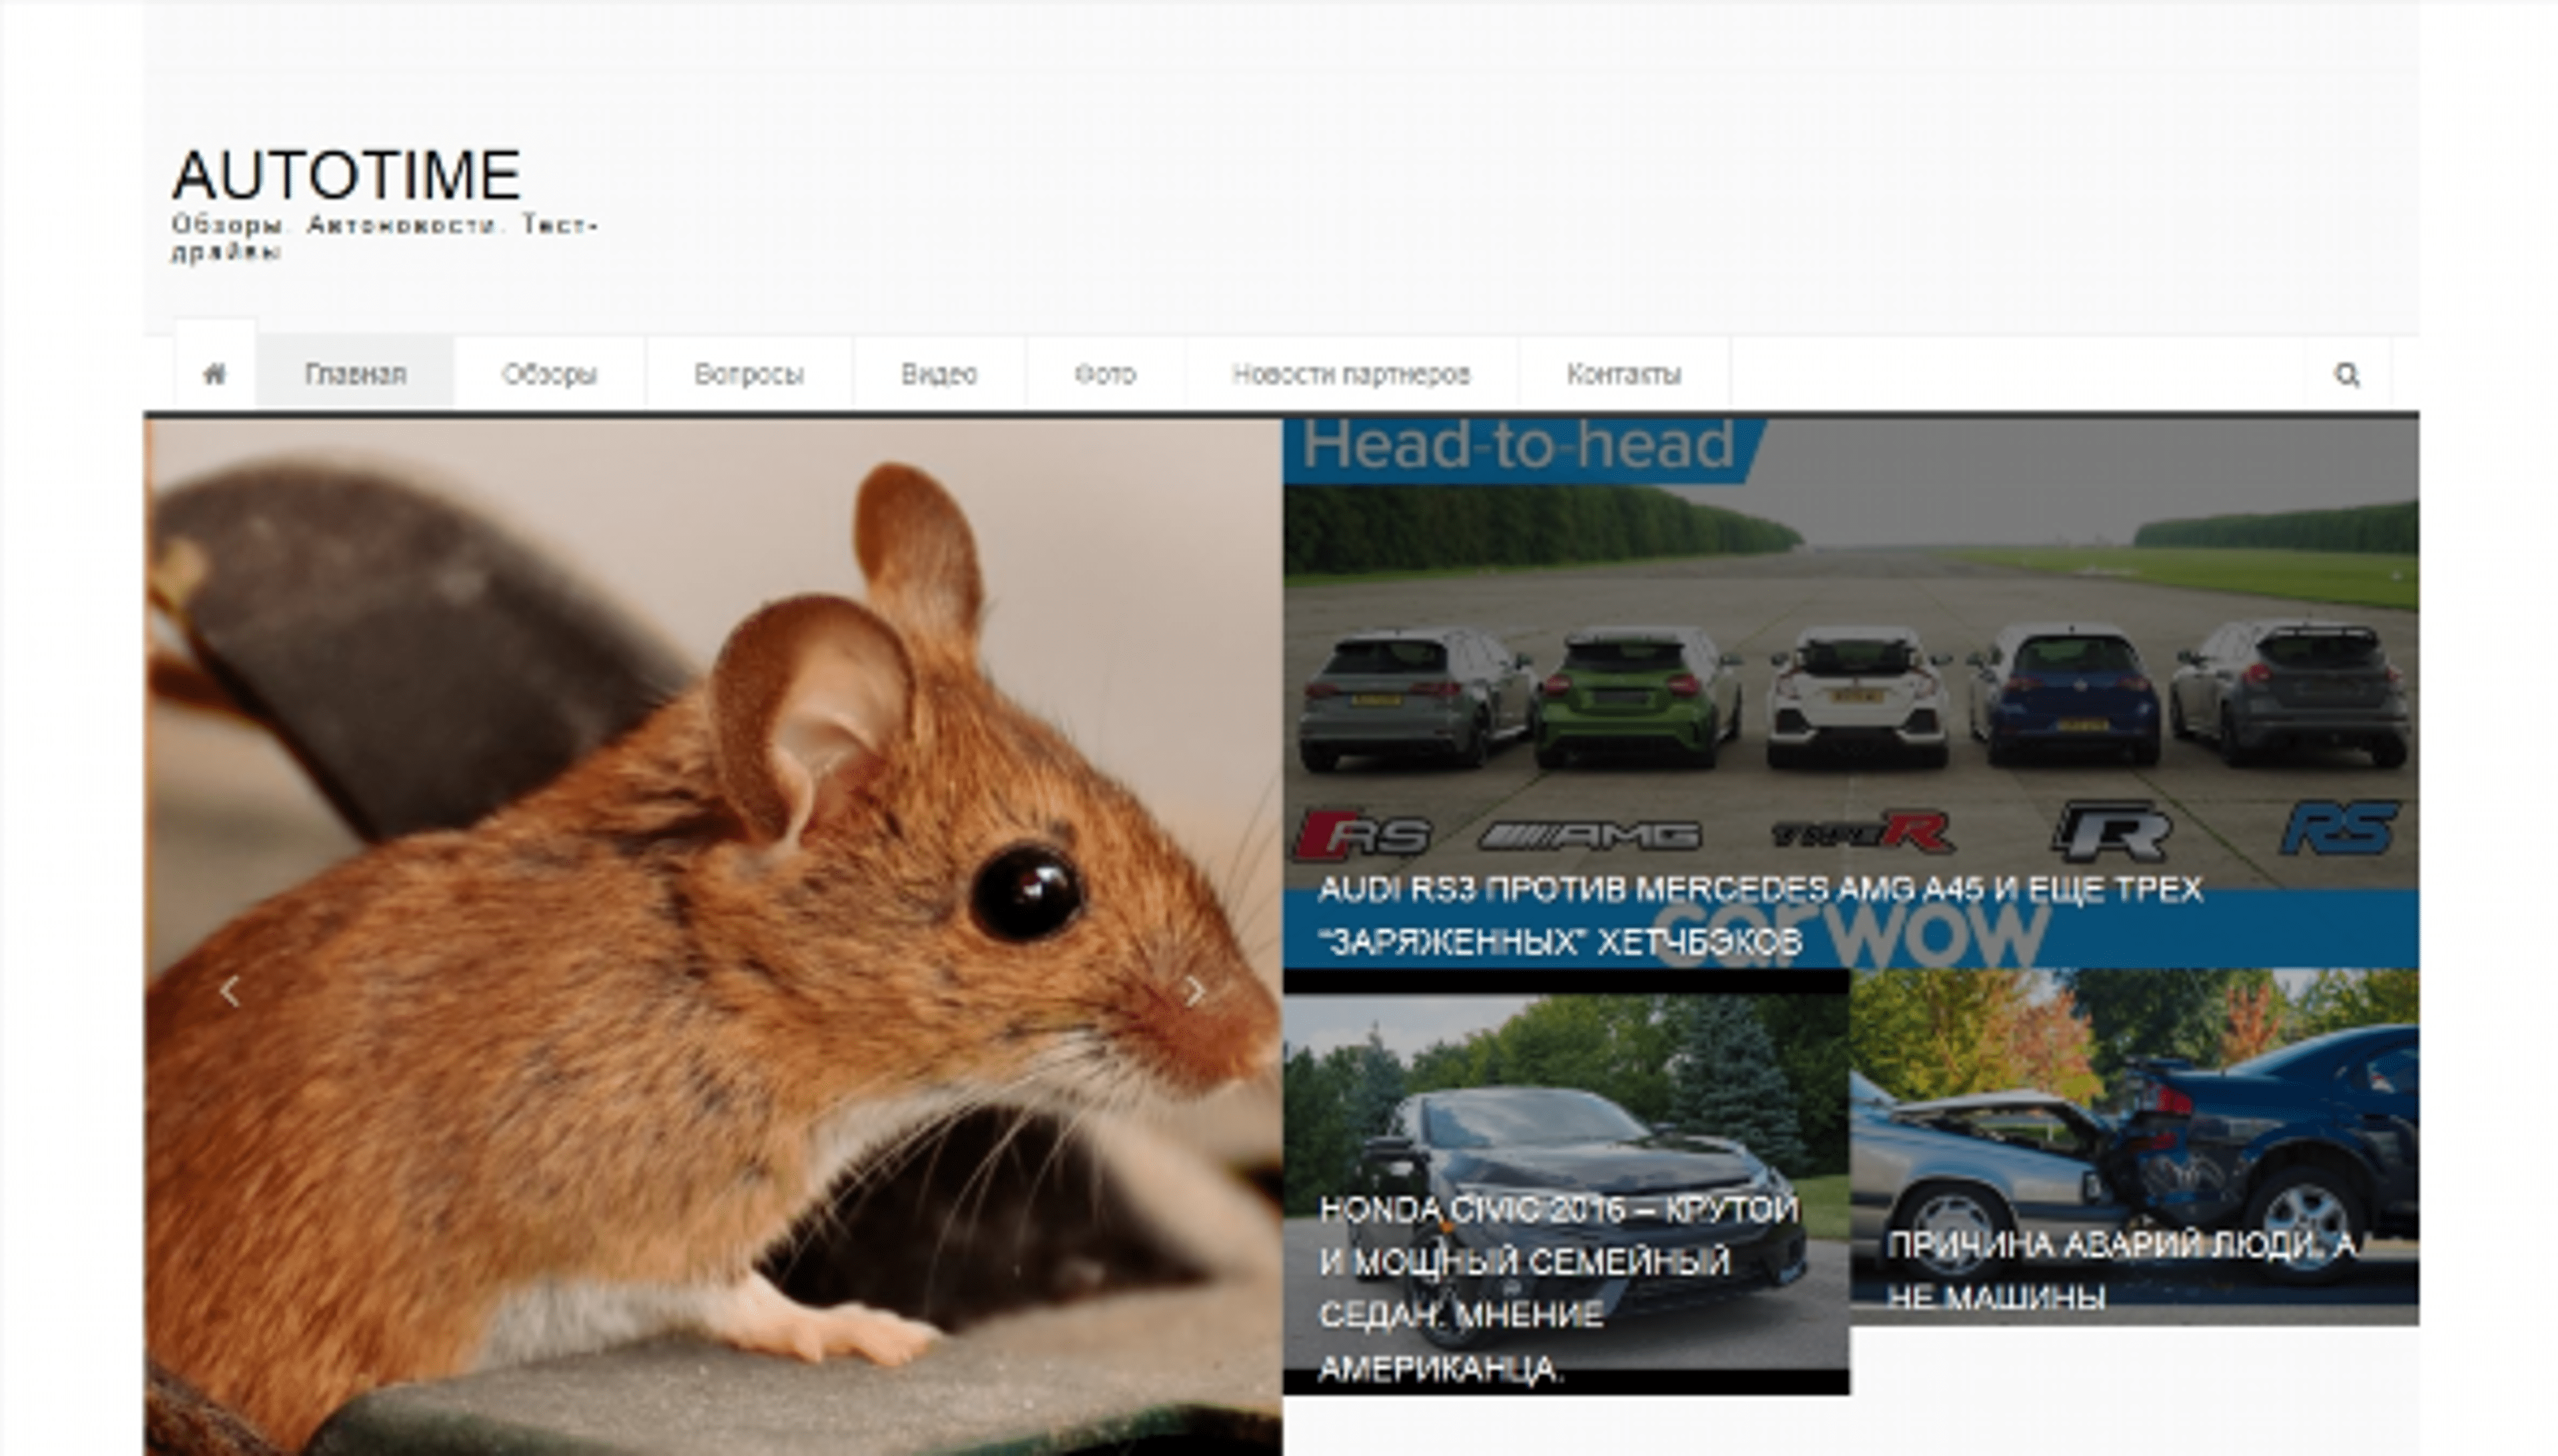The width and height of the screenshot is (2558, 1456).
Task: Visit the Видео page
Action: coord(940,373)
